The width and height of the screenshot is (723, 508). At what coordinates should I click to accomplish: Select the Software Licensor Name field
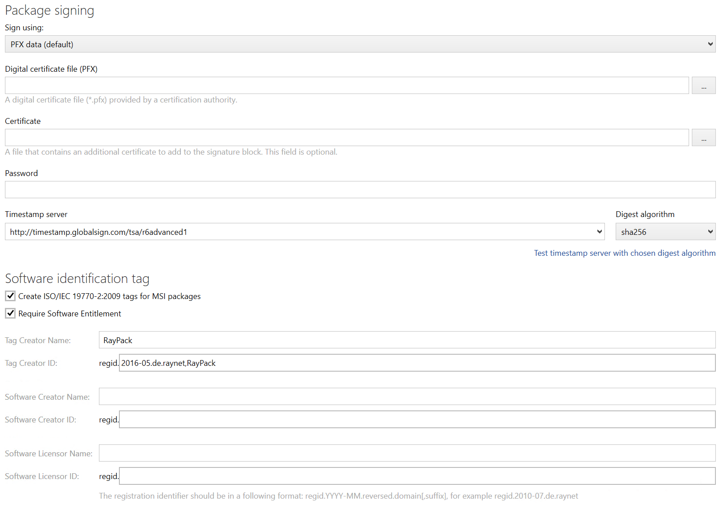(312, 453)
